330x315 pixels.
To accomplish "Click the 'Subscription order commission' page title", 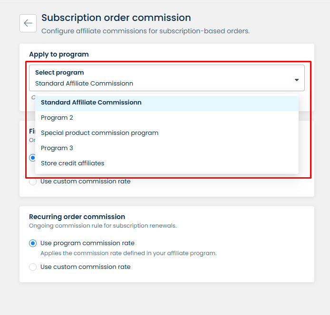I will point(116,18).
